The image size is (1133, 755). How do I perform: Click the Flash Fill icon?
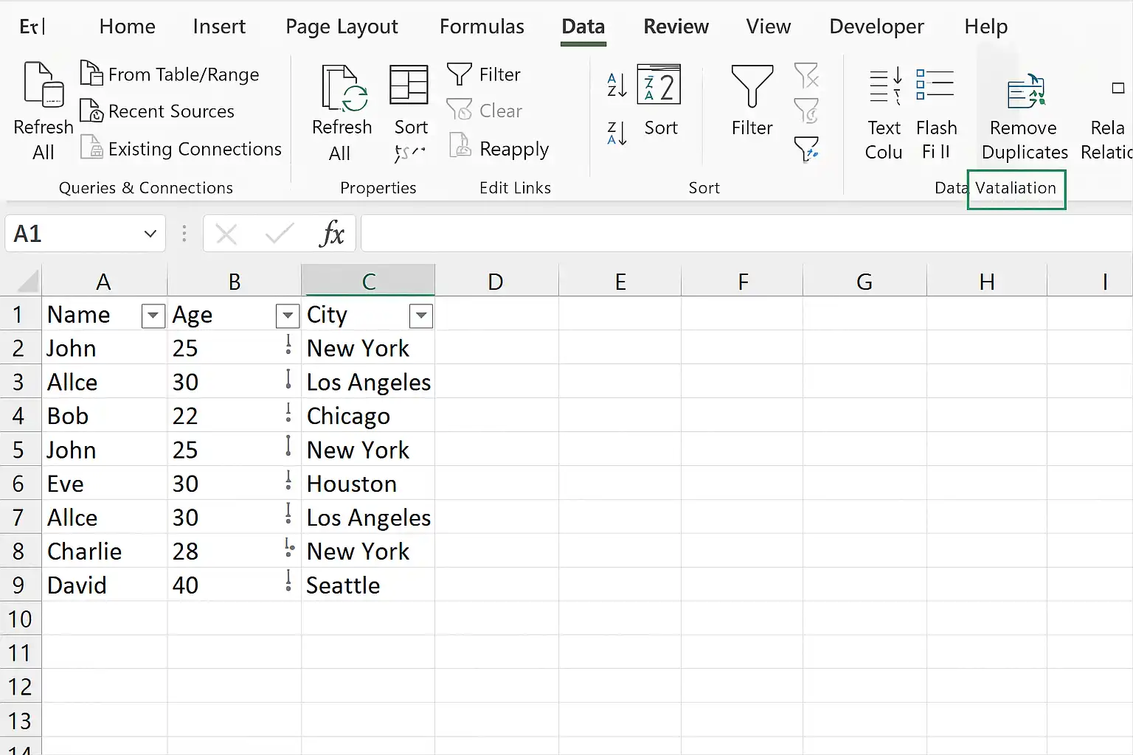click(x=935, y=84)
